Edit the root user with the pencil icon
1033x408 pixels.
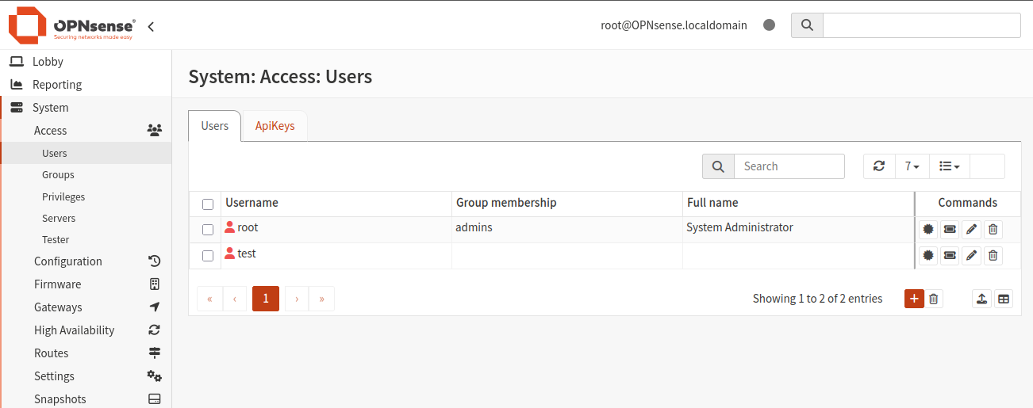pos(971,230)
